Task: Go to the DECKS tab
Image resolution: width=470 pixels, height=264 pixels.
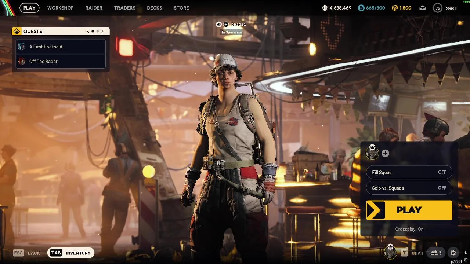Action: pyautogui.click(x=154, y=8)
